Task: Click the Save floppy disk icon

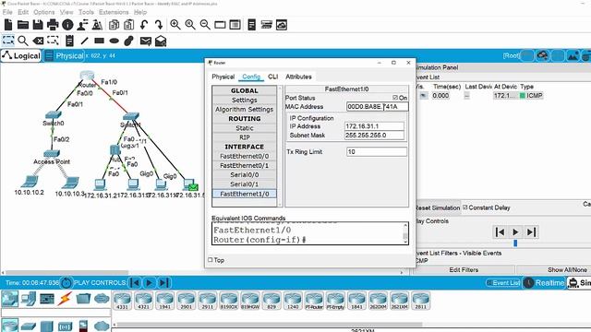Action: pyautogui.click(x=38, y=25)
